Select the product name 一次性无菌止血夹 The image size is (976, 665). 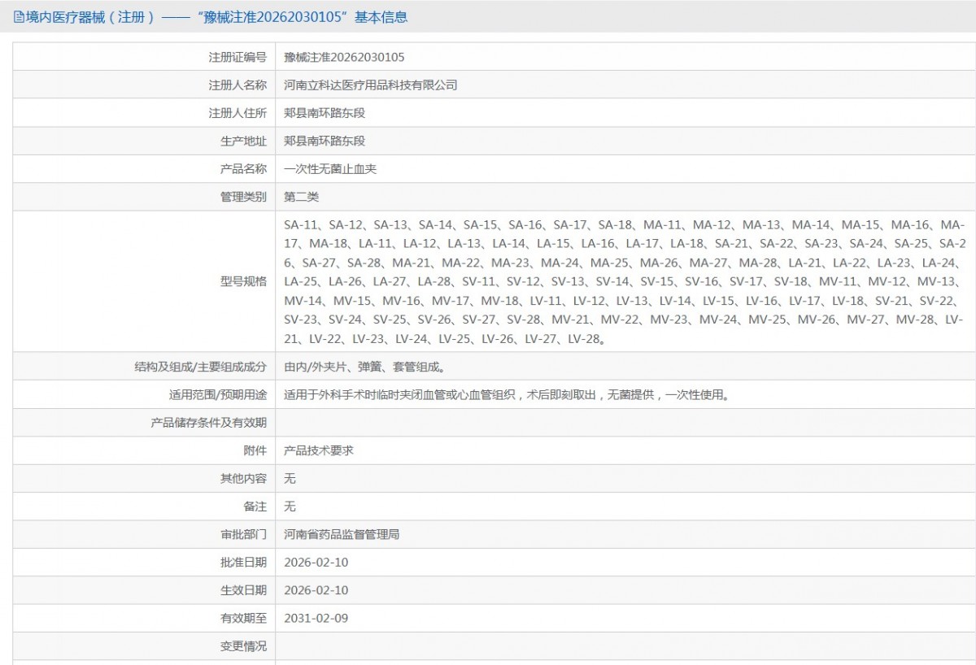(x=330, y=169)
